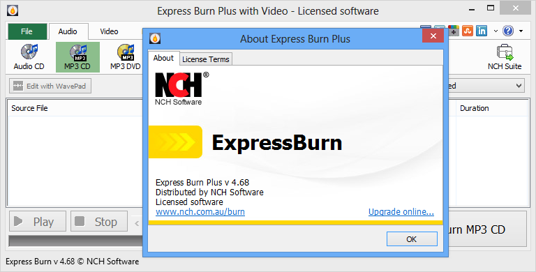Viewport: 536px width, 272px height.
Task: Follow the www.nch.com.au/burn link
Action: 200,212
